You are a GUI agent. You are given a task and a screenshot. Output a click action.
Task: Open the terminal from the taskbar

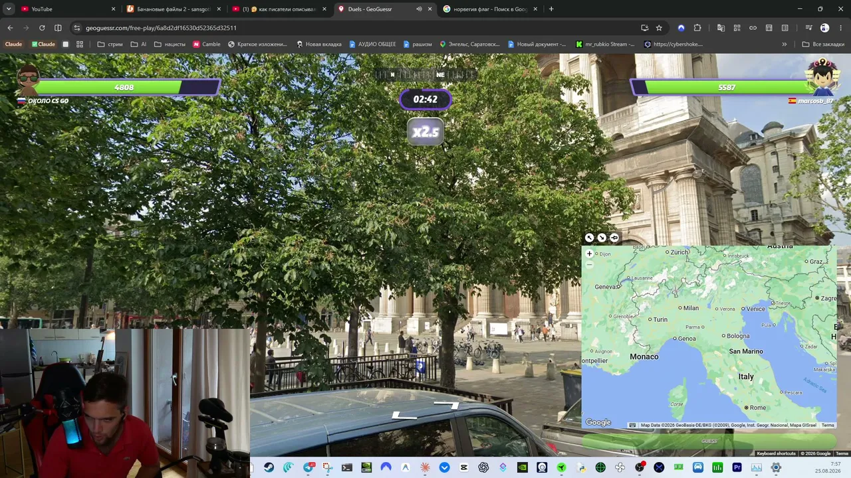pyautogui.click(x=347, y=467)
